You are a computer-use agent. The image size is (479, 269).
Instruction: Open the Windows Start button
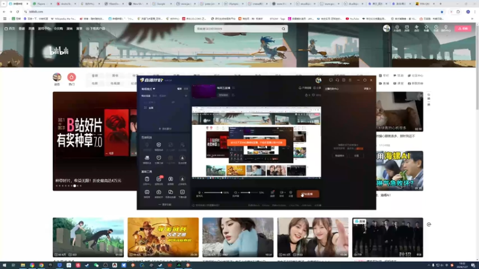(x=4, y=265)
